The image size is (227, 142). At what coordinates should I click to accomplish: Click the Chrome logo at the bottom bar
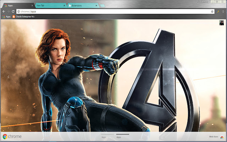(x=12, y=136)
